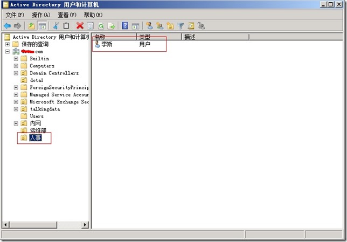347x242 pixels.
Task: Expand the 保存的查询 node
Action: [8, 44]
